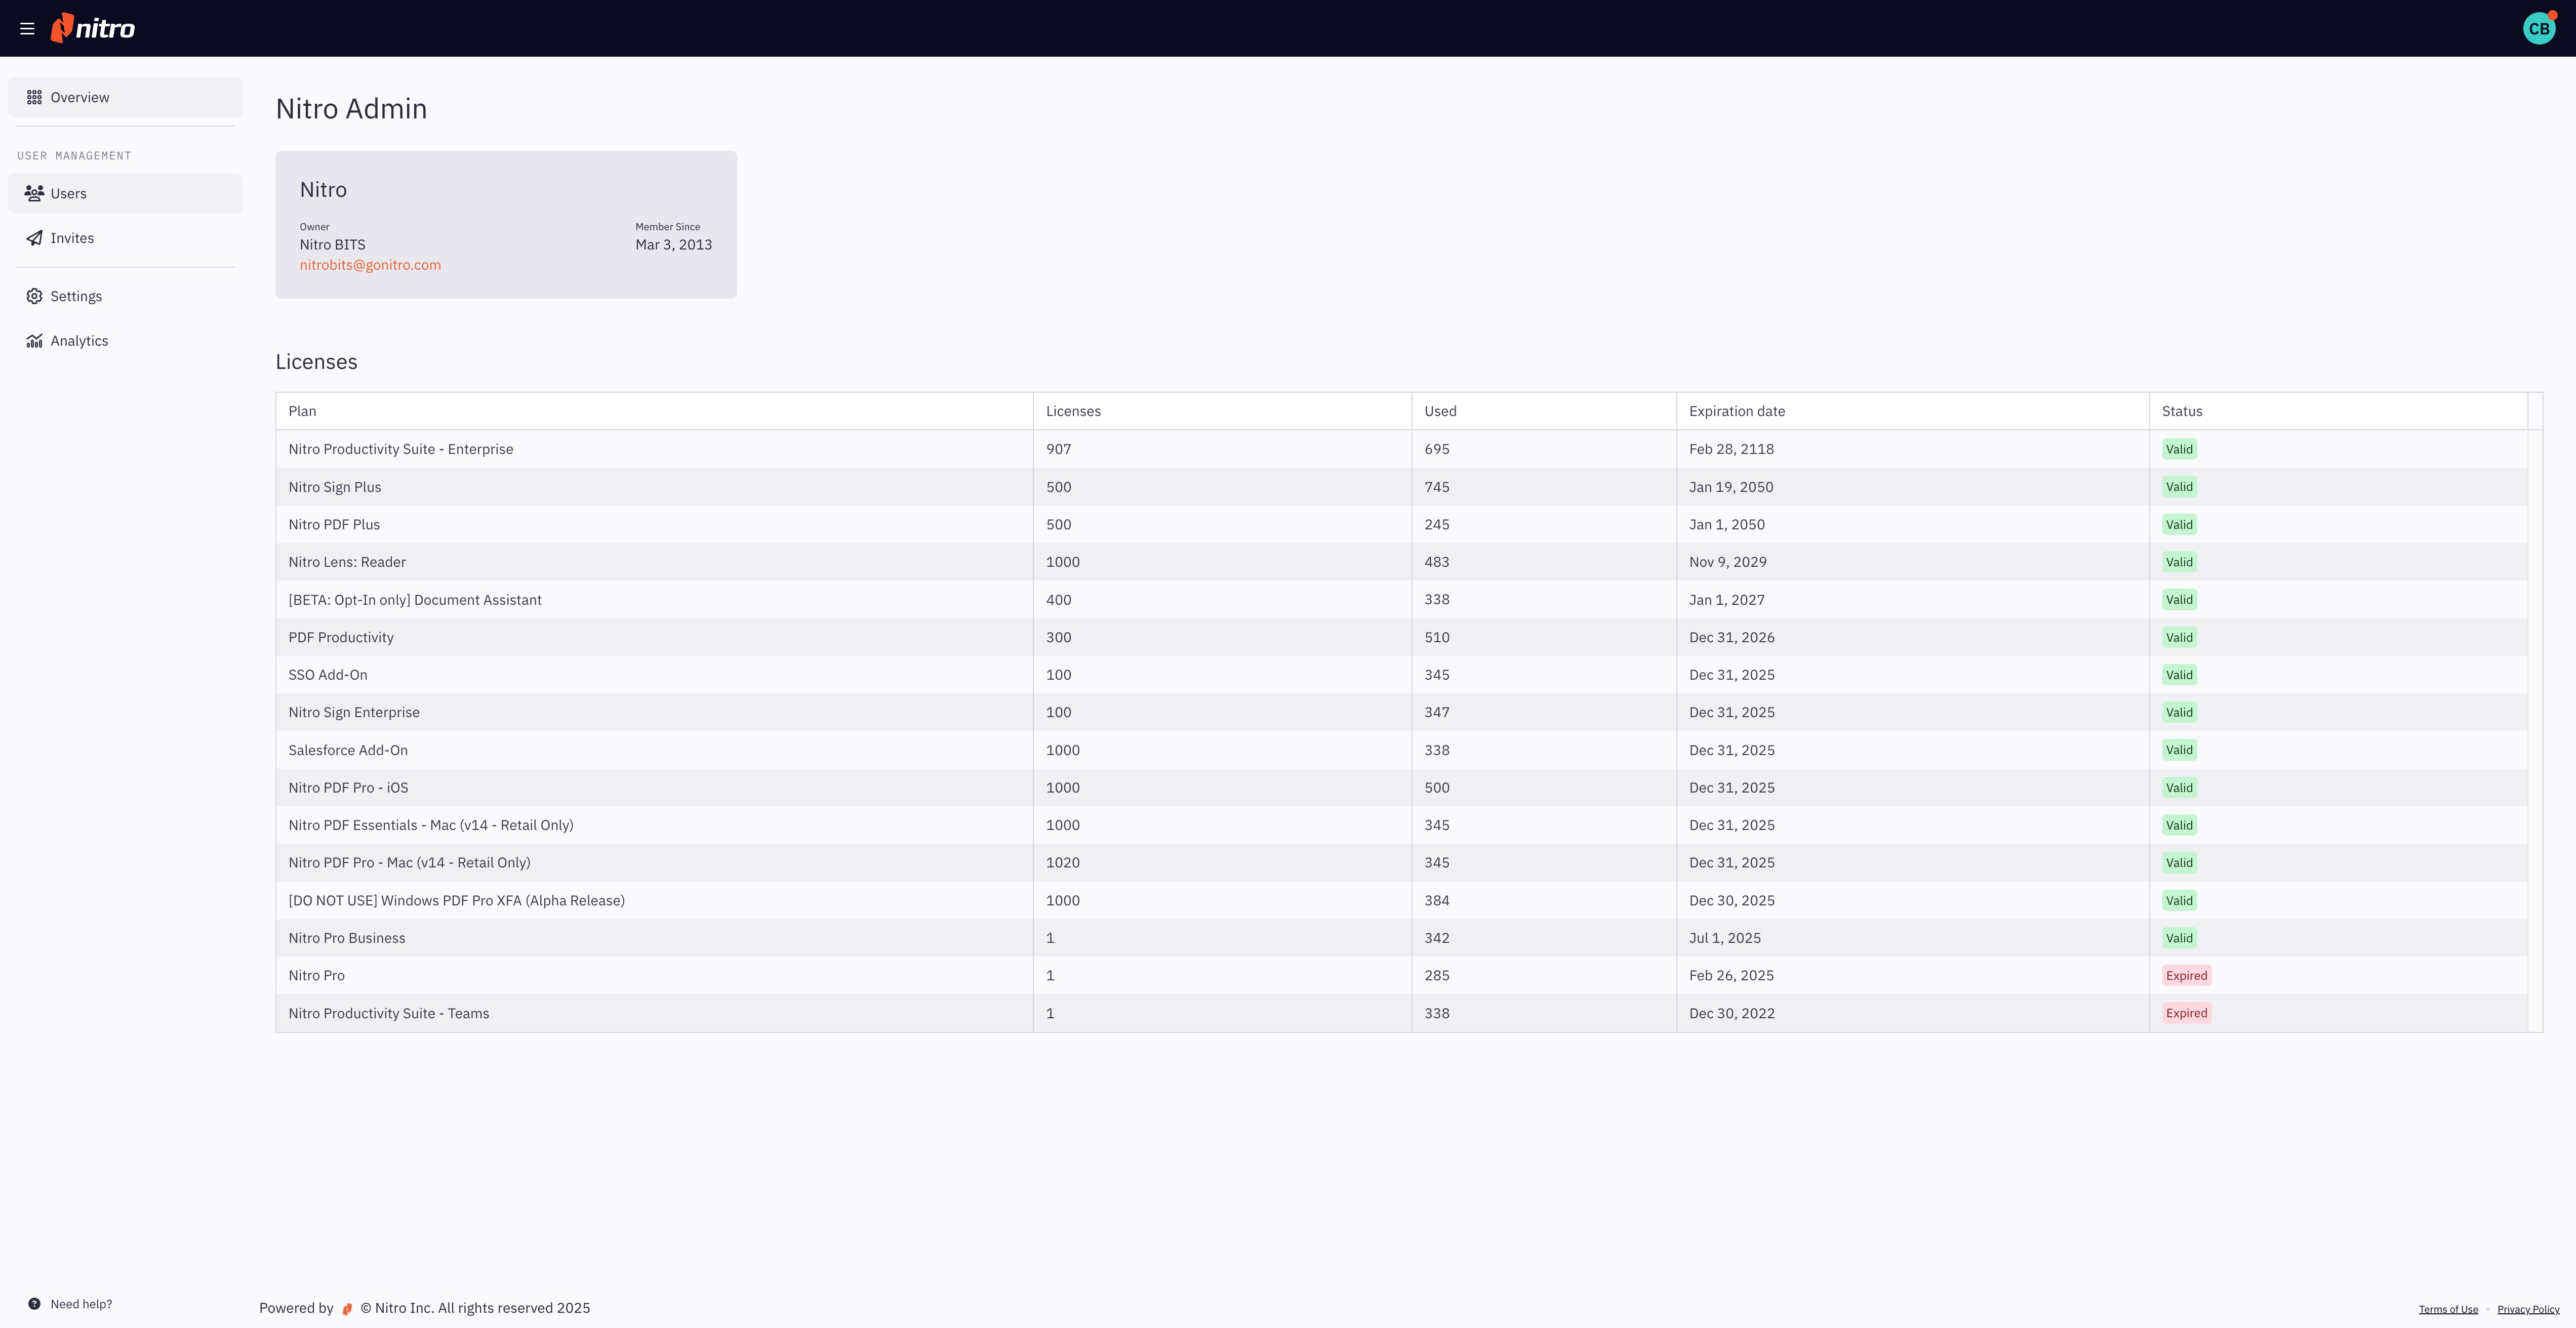This screenshot has height=1328, width=2576.
Task: Select the Nitro PDF Plus plan
Action: point(334,525)
